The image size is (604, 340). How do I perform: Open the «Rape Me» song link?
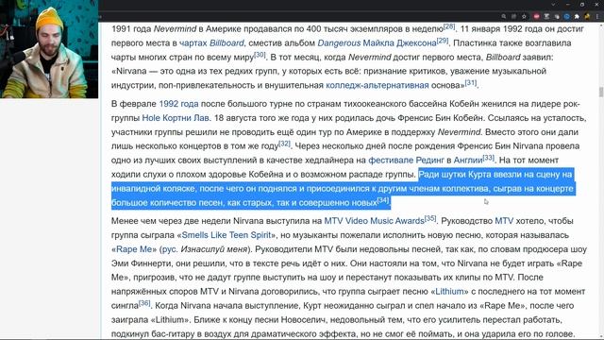pos(134,249)
